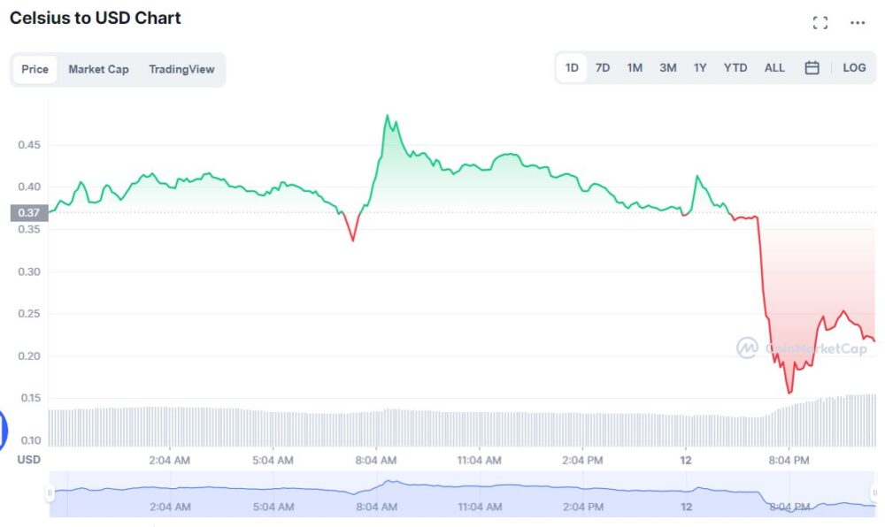
Task: Open the three-dots more options menu
Action: (x=858, y=23)
